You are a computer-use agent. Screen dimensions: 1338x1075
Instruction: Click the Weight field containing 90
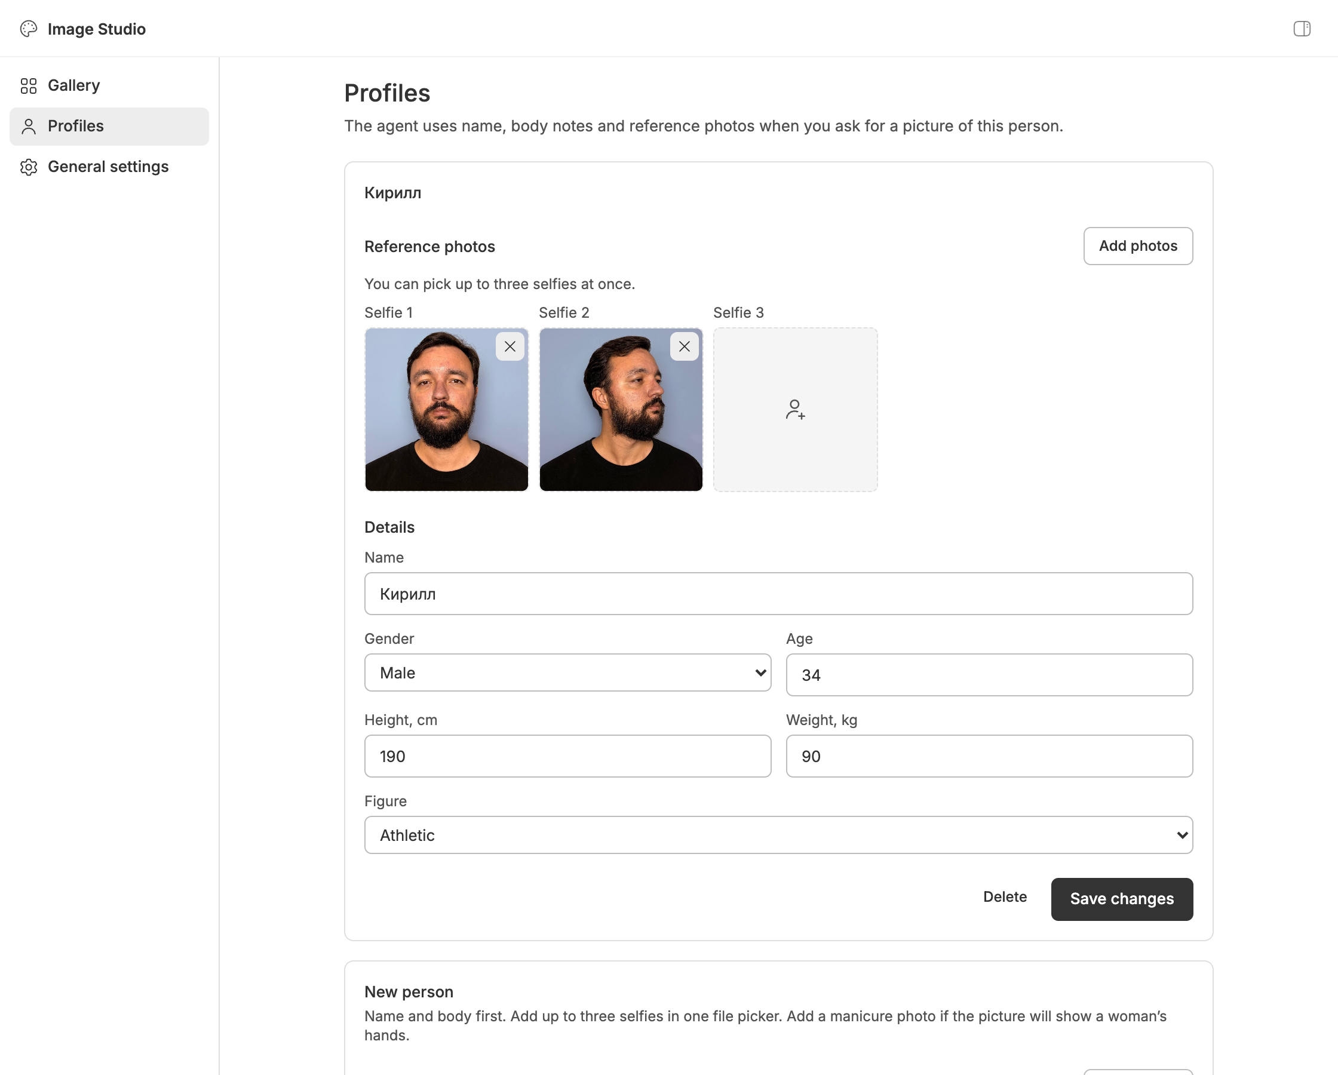point(989,756)
